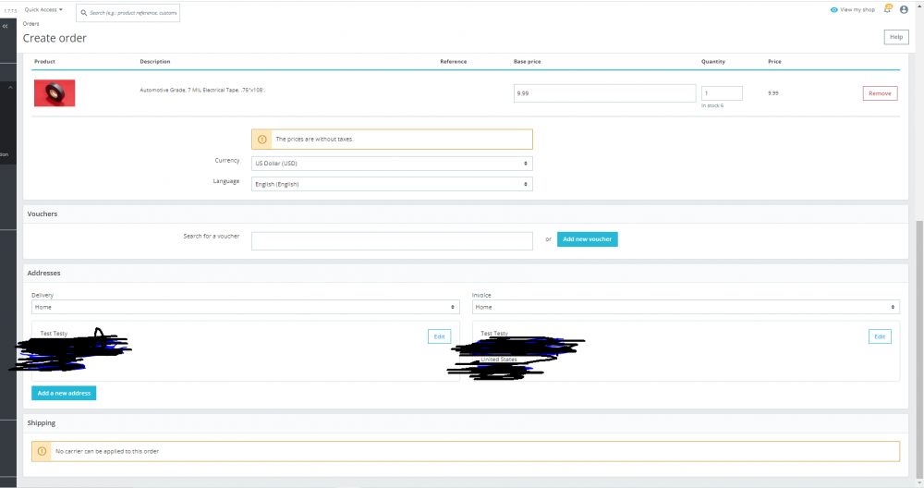Image resolution: width=924 pixels, height=488 pixels.
Task: Click the Search for a voucher field
Action: 392,240
